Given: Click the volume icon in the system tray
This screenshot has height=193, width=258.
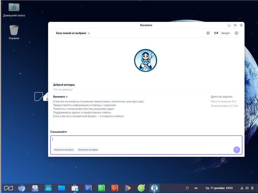Looking at the screenshot, I should 246,188.
